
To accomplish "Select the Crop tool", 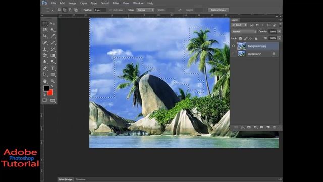I will click(x=45, y=36).
